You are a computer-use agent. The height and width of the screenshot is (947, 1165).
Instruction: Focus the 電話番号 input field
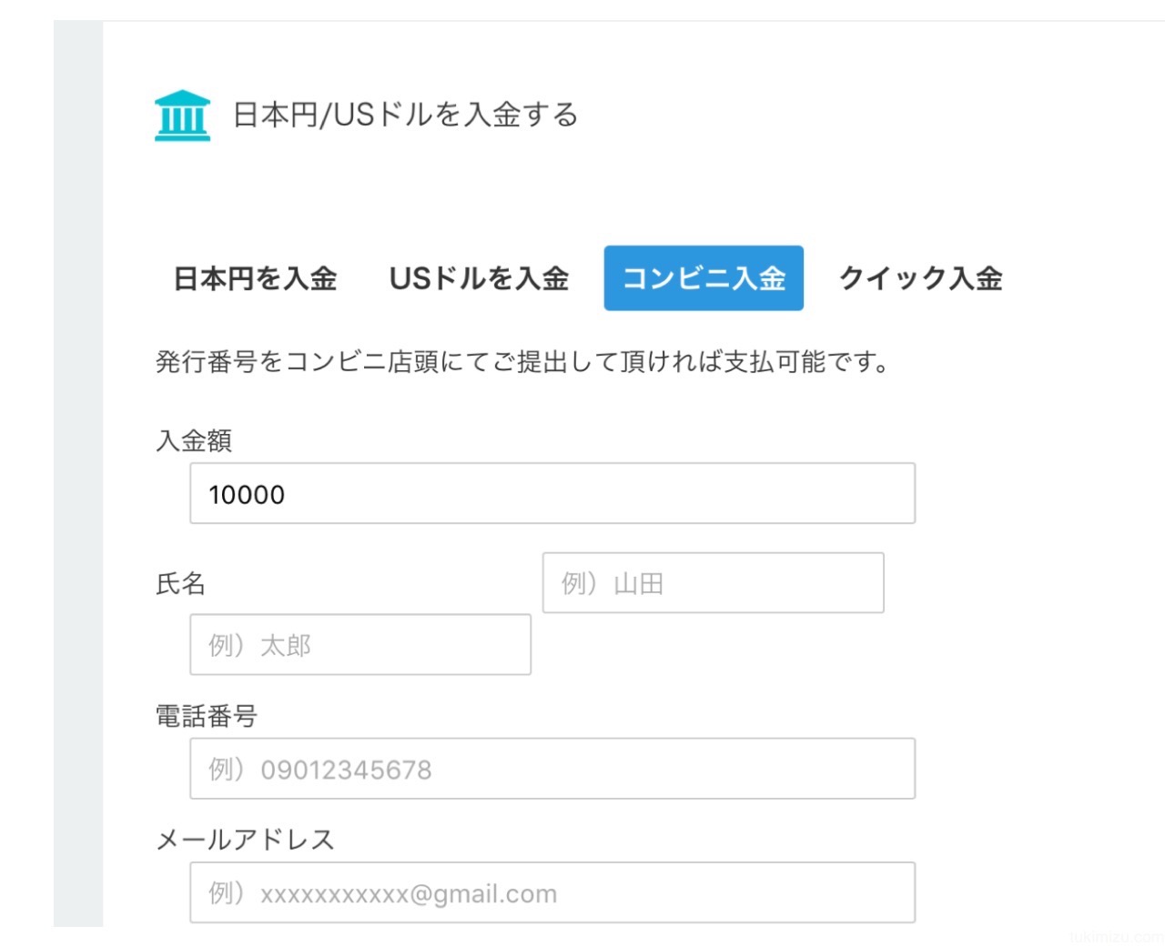(552, 769)
